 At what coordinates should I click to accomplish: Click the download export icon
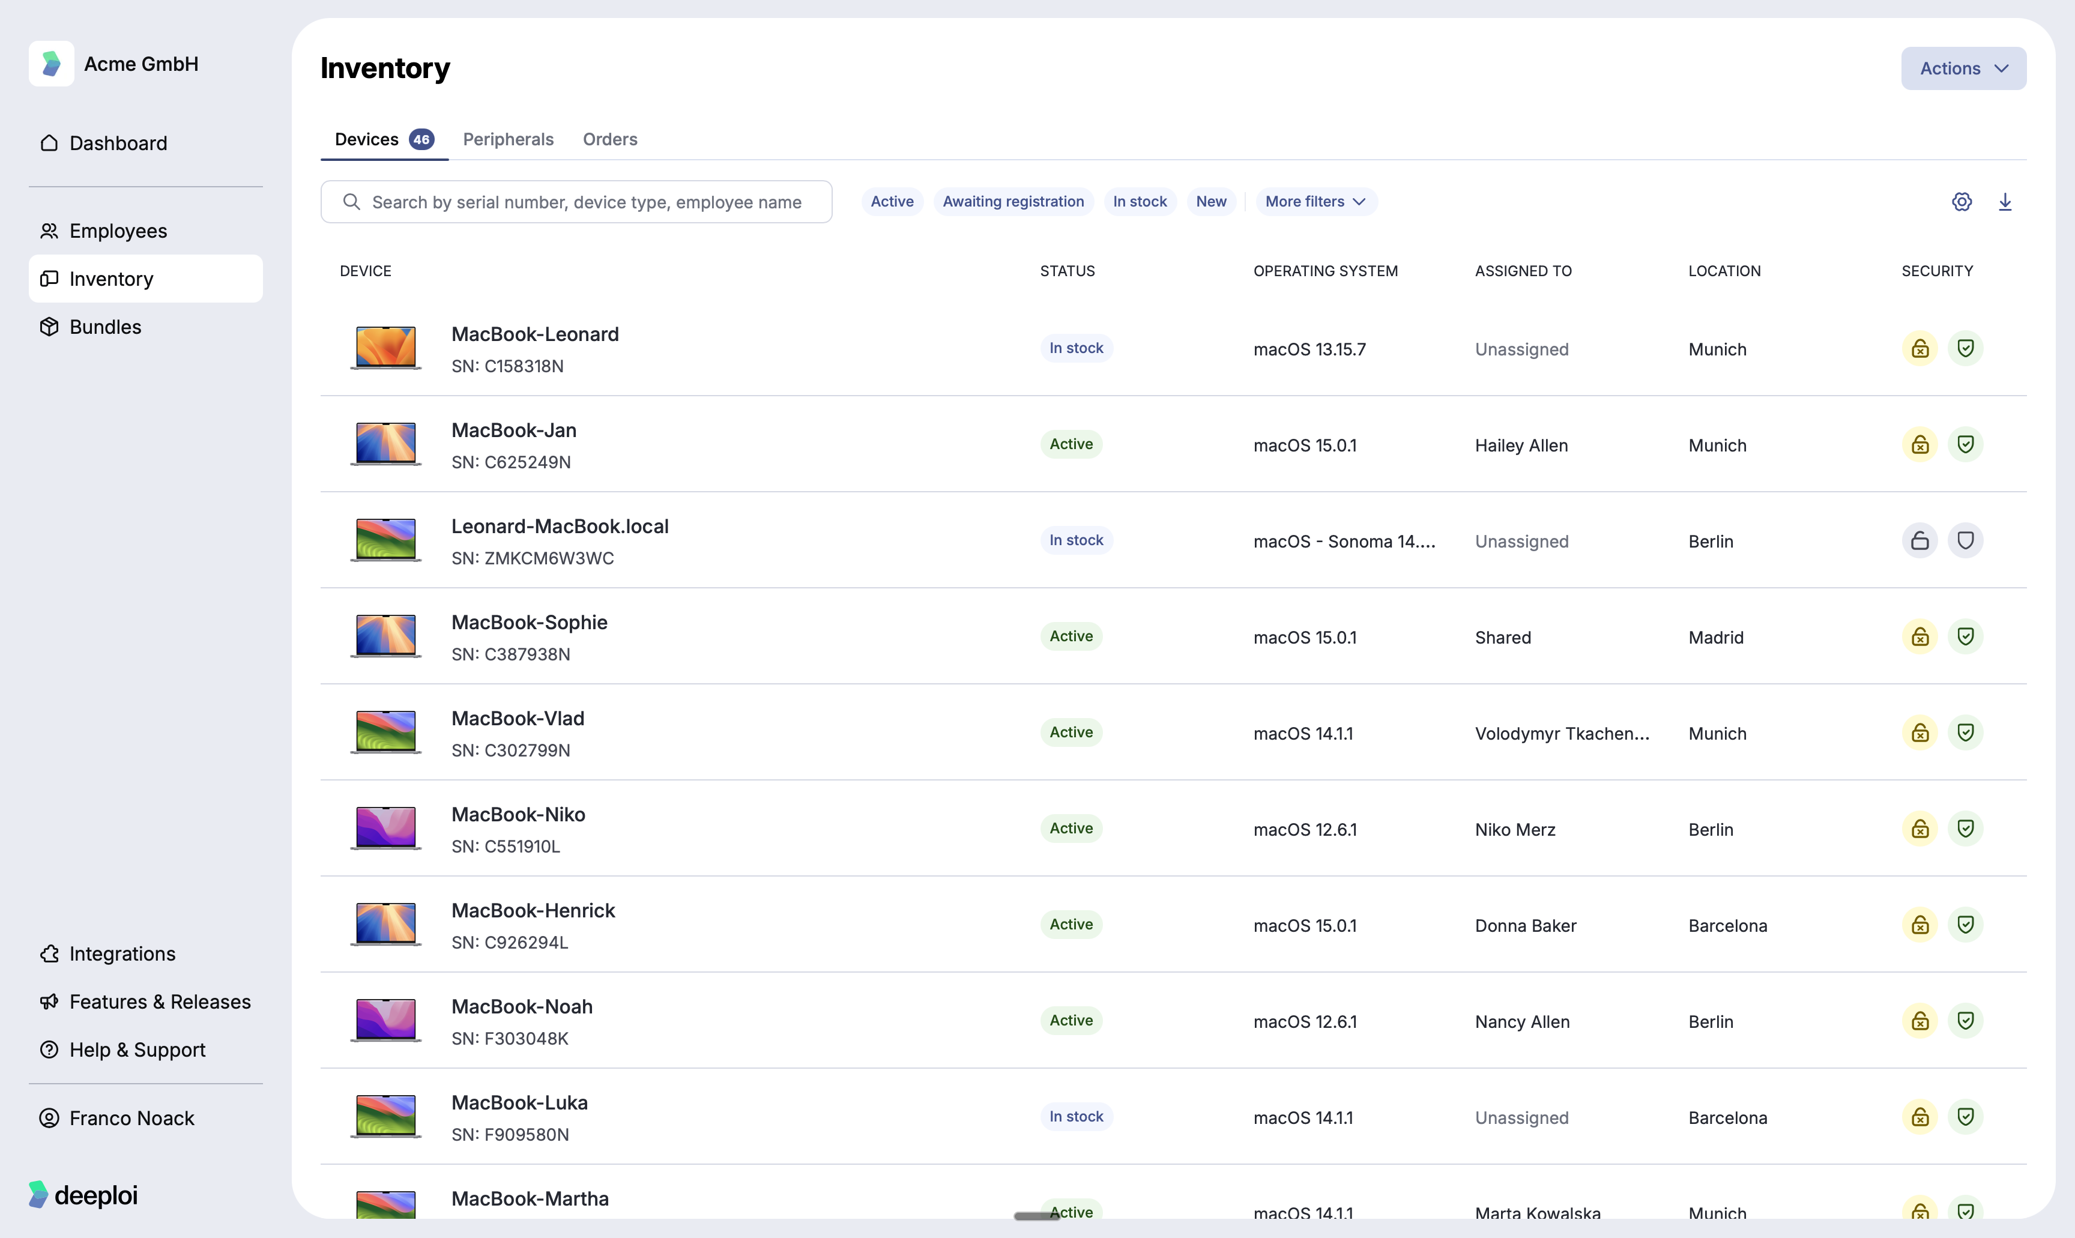click(2005, 202)
